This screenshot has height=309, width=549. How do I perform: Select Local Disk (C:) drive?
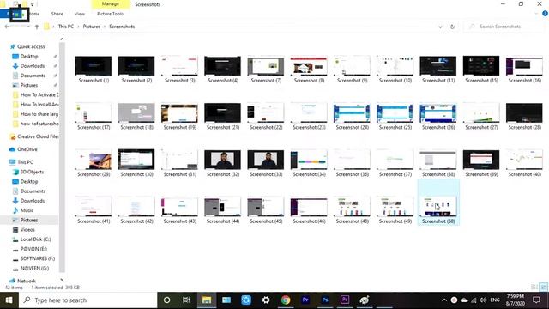(35, 239)
